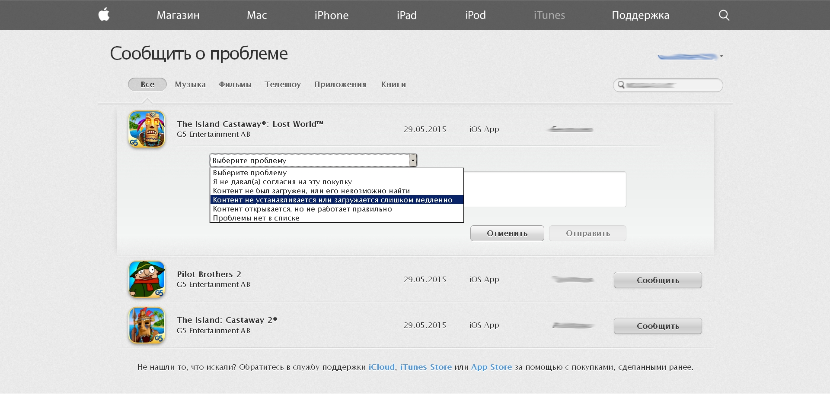Open iPad in top navigation
The height and width of the screenshot is (394, 830).
click(x=407, y=15)
